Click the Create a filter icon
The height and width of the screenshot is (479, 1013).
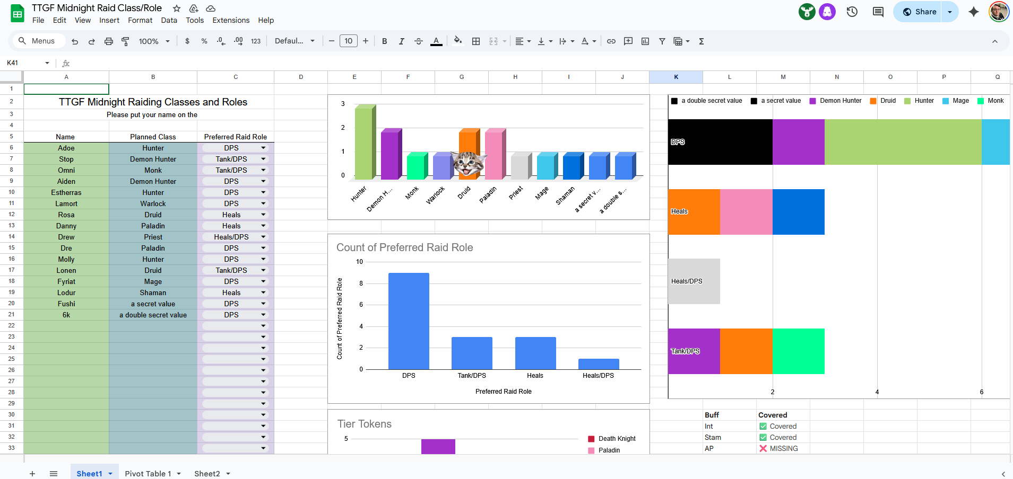tap(662, 41)
